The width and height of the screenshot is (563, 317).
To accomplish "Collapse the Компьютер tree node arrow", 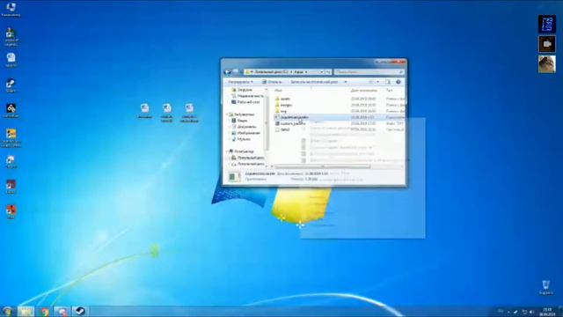I will pyautogui.click(x=227, y=151).
